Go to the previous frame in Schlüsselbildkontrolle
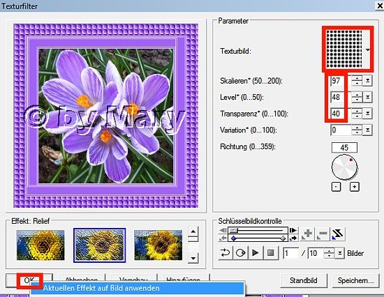The width and height of the screenshot is (384, 297). pyautogui.click(x=223, y=231)
